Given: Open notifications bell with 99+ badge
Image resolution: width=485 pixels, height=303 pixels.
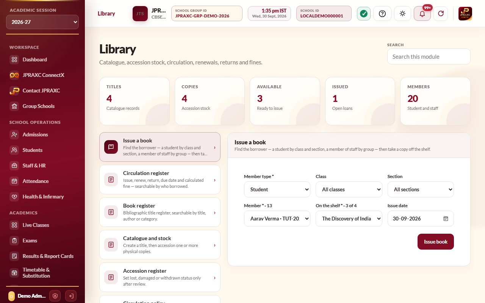Looking at the screenshot, I should (x=422, y=14).
